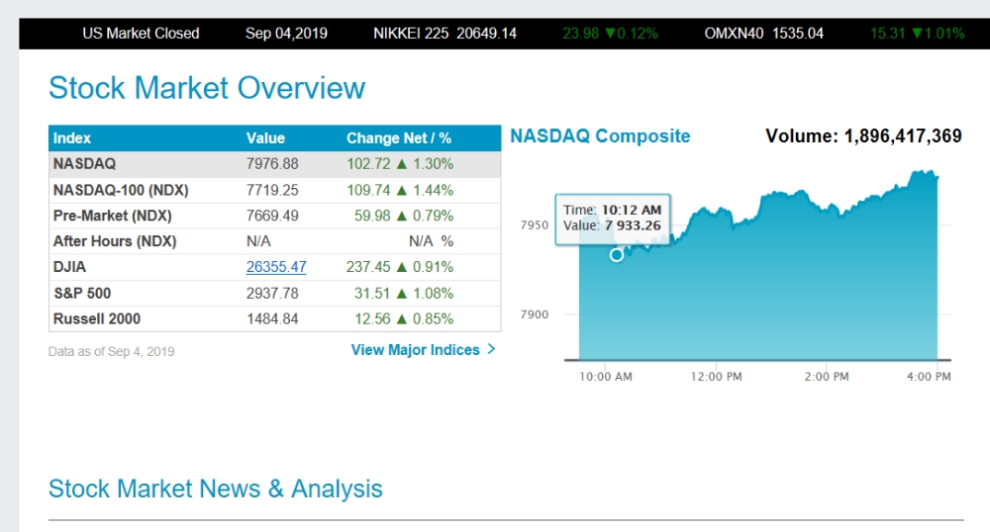Screen dimensions: 990x532
Task: Click the up arrow in the DJIA row
Action: pyautogui.click(x=400, y=267)
